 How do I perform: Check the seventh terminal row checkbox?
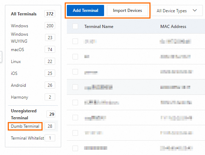coord(75,133)
